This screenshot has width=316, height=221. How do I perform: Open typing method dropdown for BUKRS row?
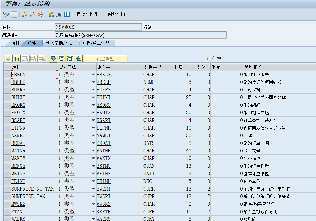pos(93,90)
